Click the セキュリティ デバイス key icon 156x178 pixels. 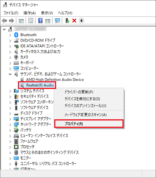pos(16,96)
